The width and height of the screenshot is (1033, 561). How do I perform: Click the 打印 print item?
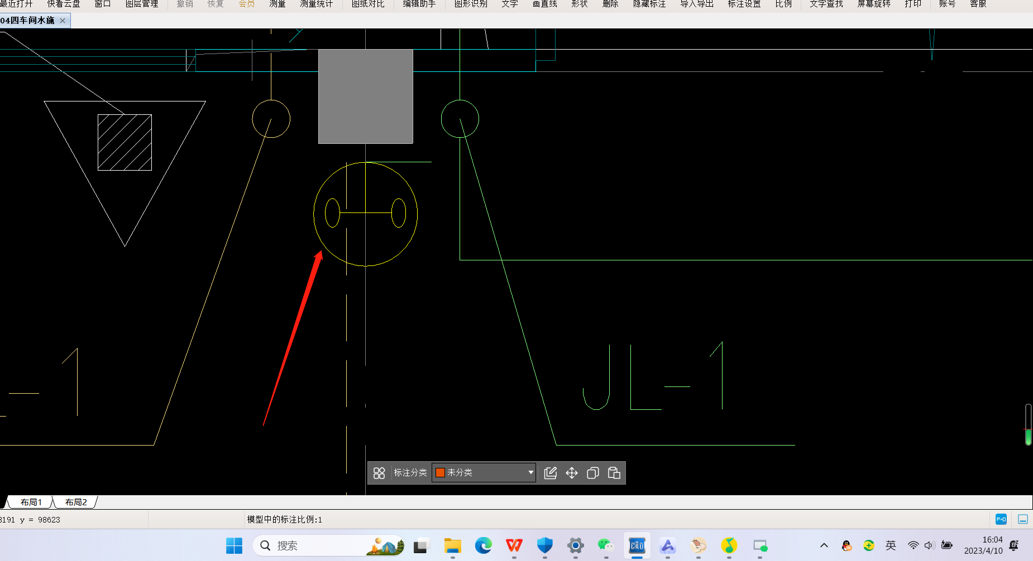click(913, 4)
